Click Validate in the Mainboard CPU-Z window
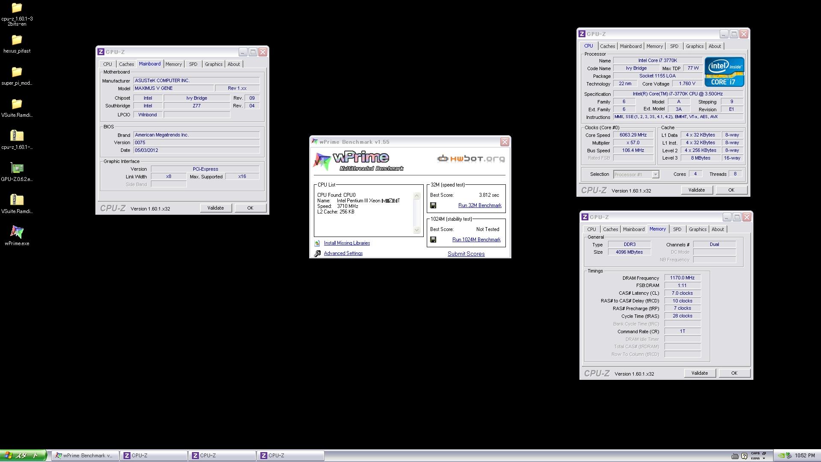 pyautogui.click(x=216, y=208)
